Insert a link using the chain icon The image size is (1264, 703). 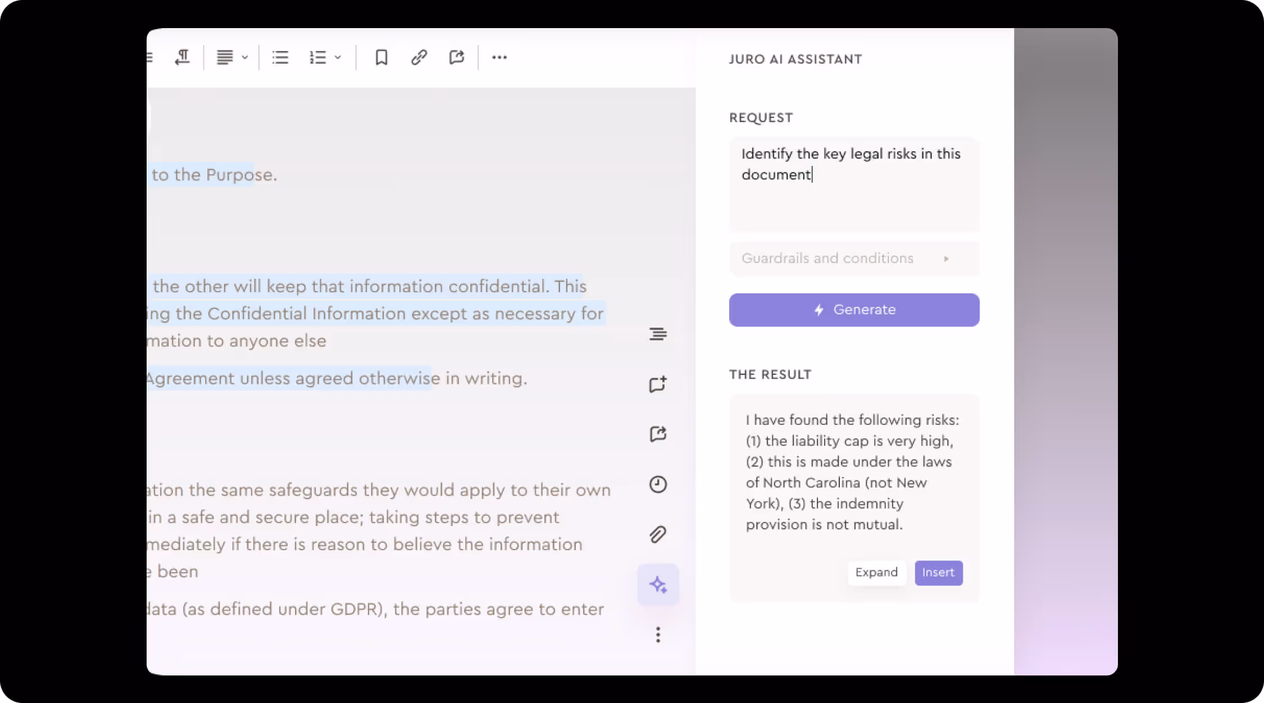pyautogui.click(x=419, y=57)
